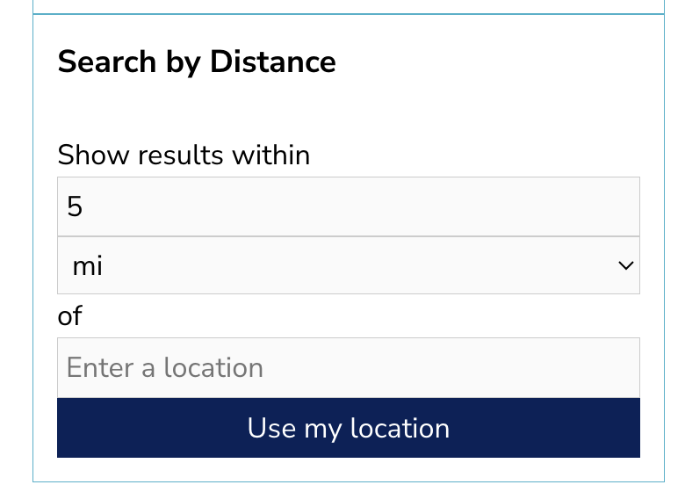This screenshot has height=492, width=685.
Task: Click the 'of' label above location field
Action: (69, 315)
